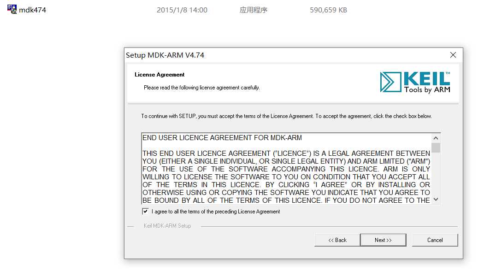Click the 'Please read the following license agreement' text
The height and width of the screenshot is (277, 484).
click(201, 88)
